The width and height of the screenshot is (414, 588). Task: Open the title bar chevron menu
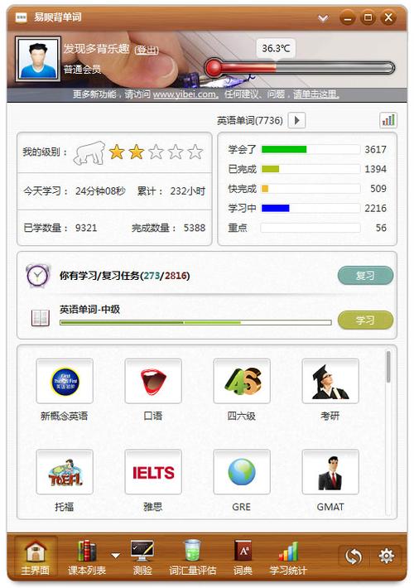click(323, 18)
